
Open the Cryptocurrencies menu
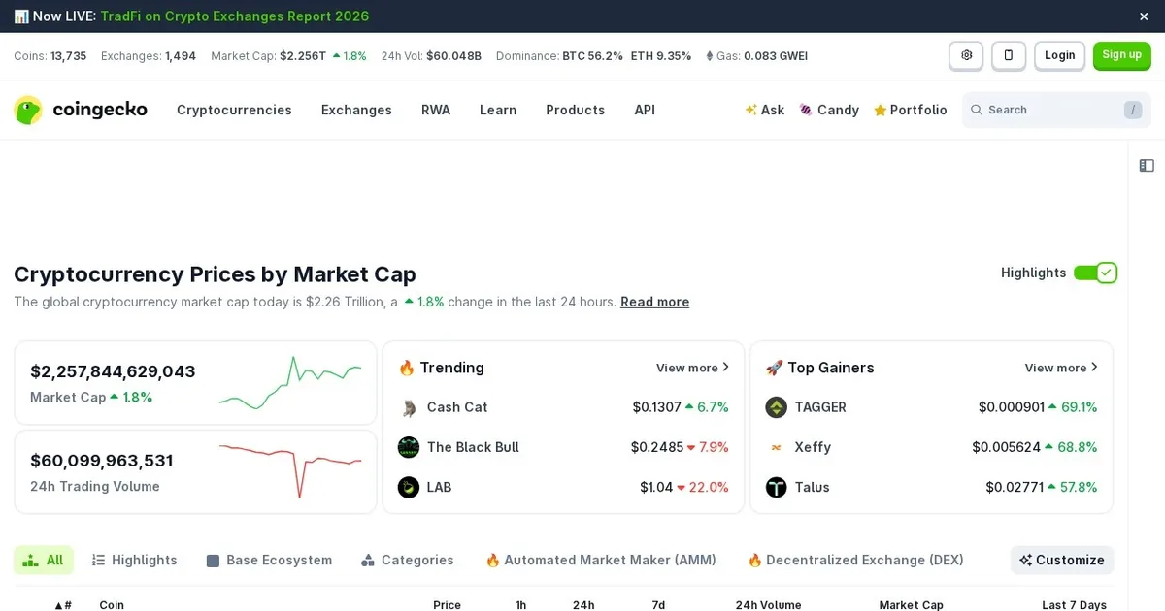click(x=234, y=110)
